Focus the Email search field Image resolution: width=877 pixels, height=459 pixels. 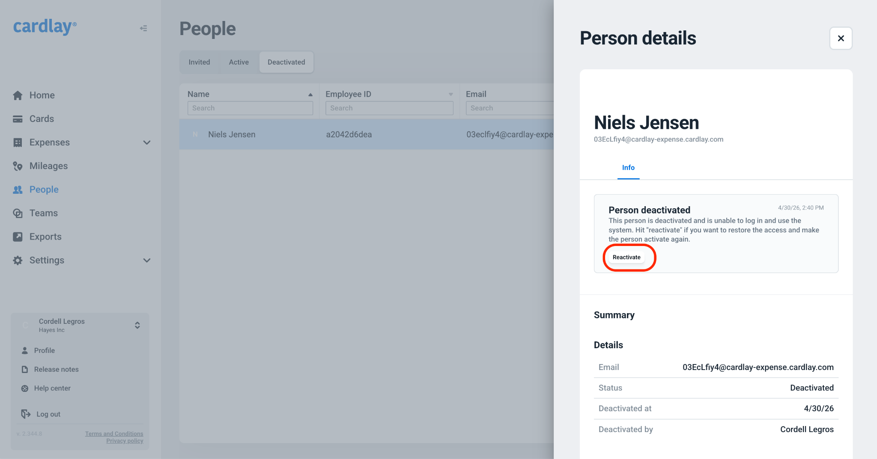tap(510, 108)
